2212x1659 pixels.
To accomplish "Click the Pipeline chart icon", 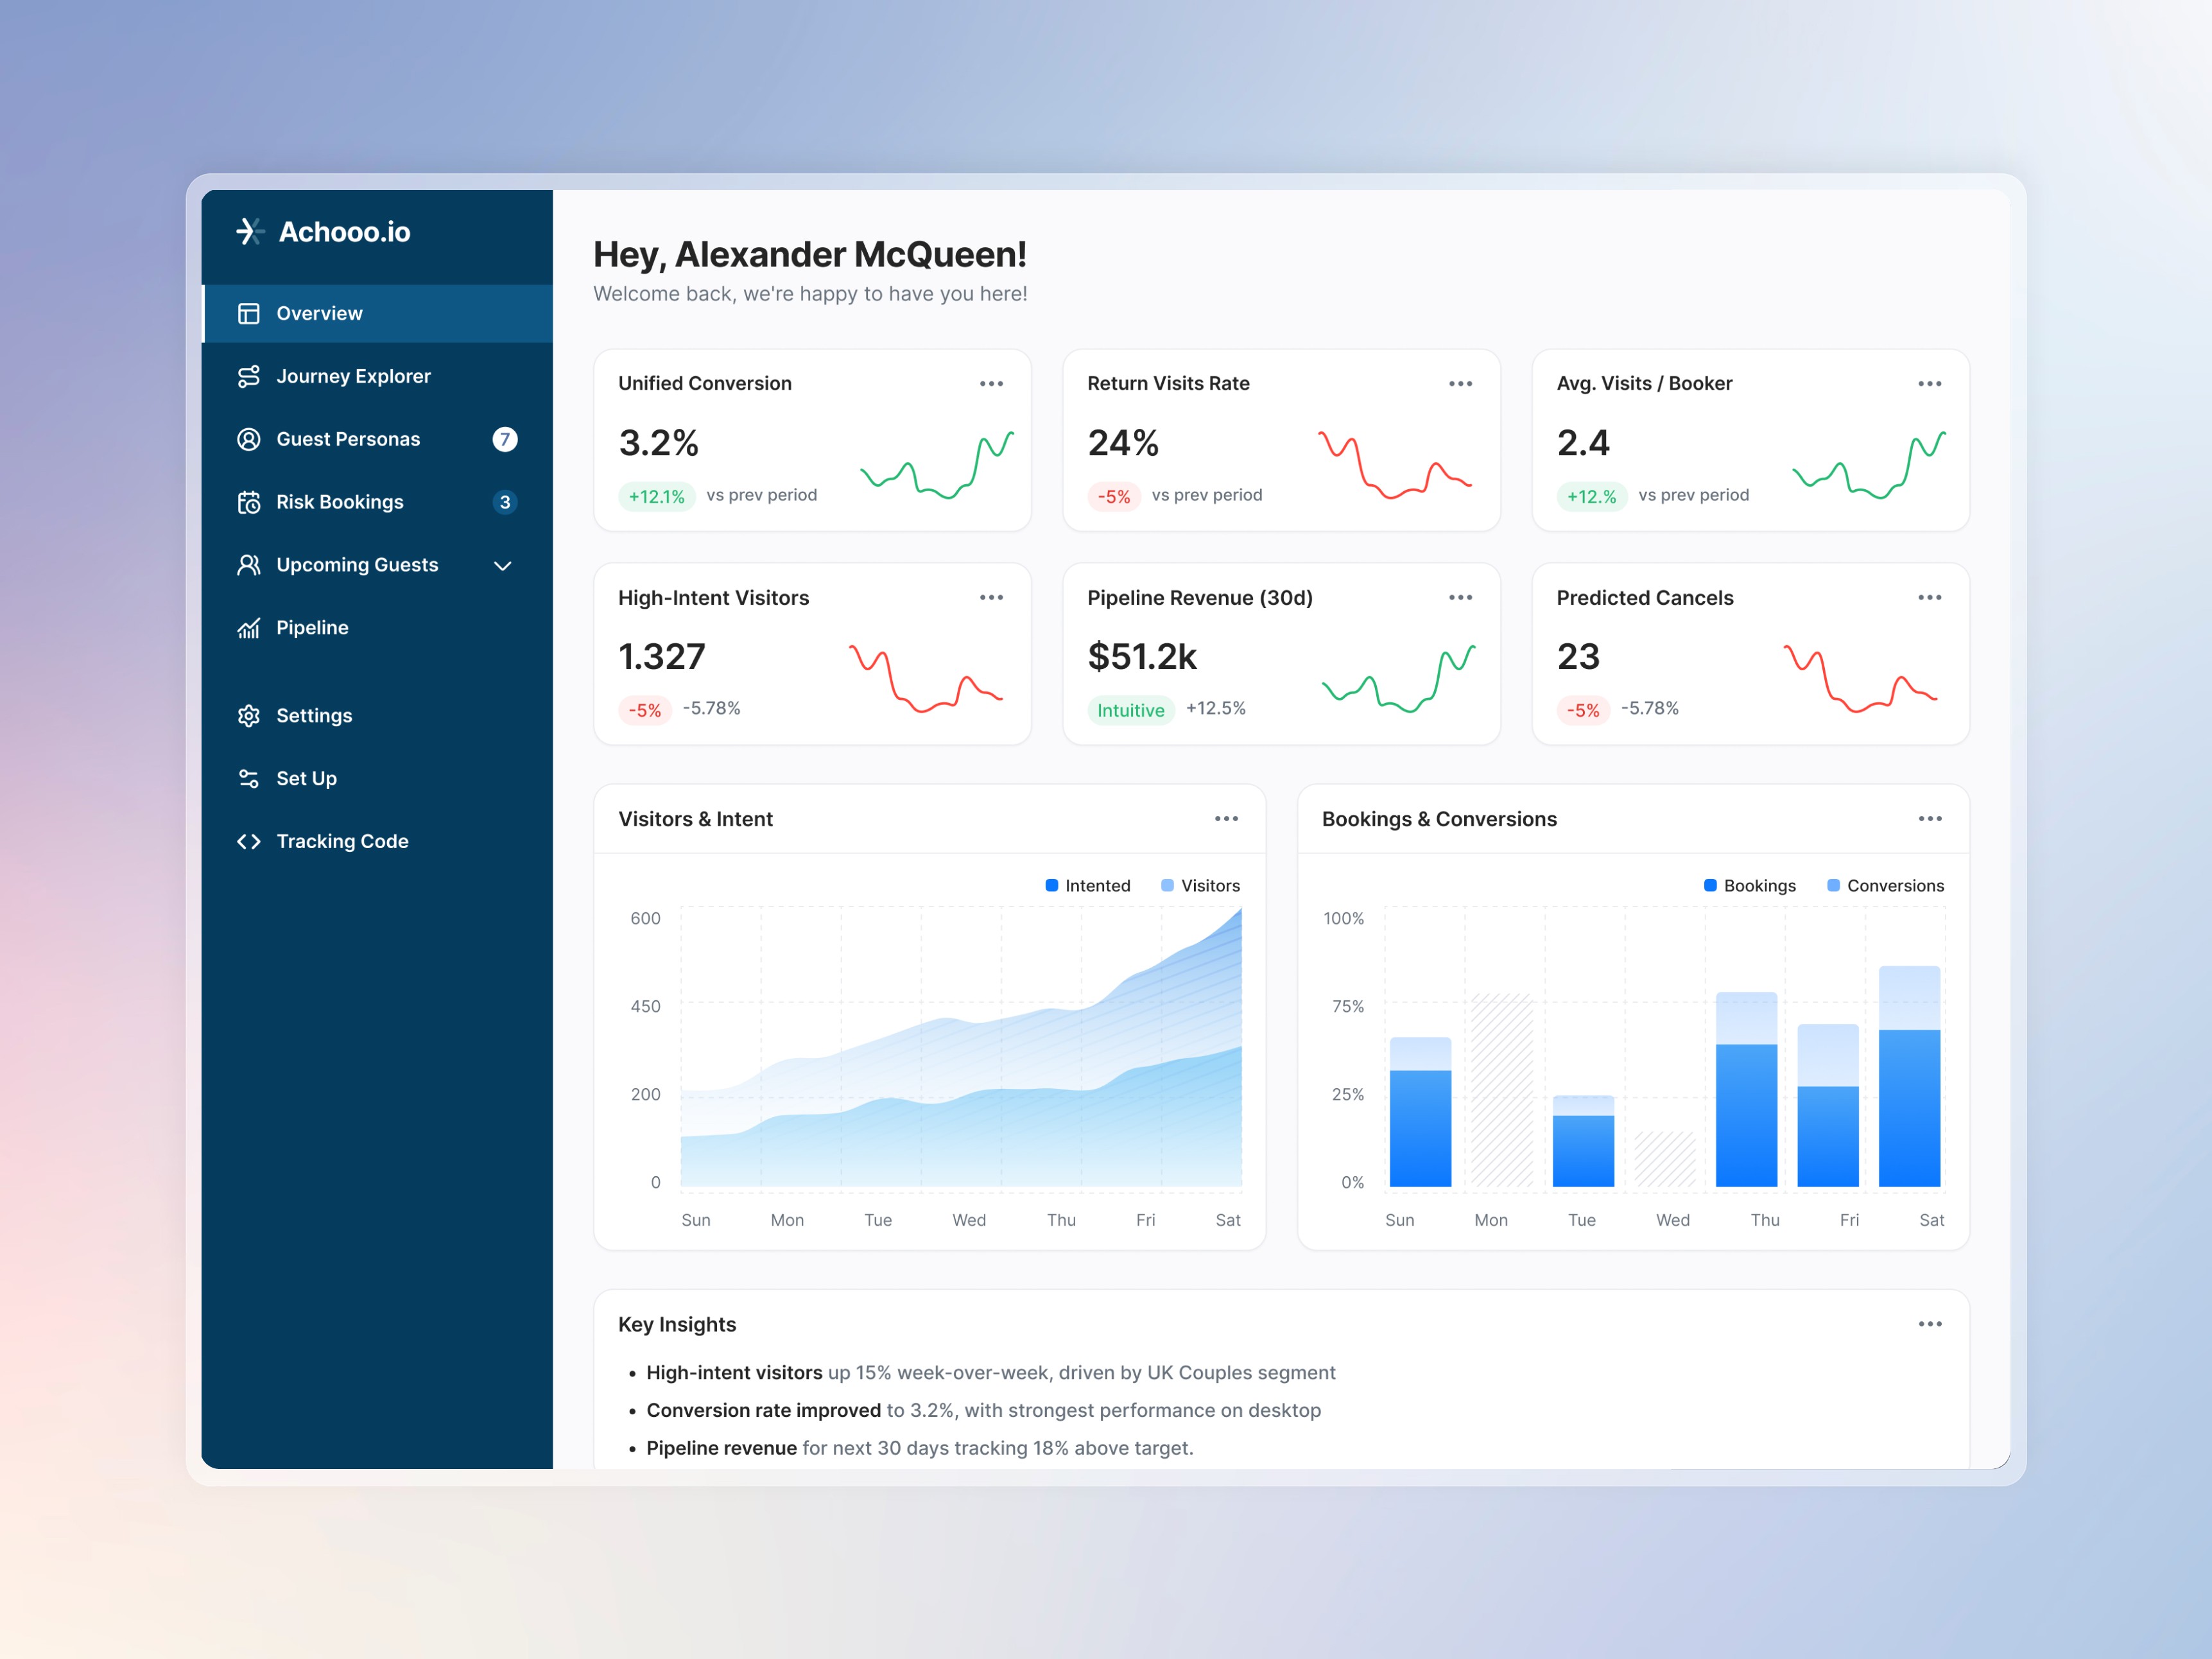I will (x=248, y=628).
